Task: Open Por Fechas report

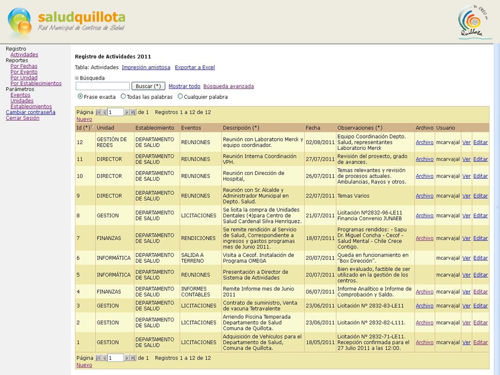Action: 24,66
